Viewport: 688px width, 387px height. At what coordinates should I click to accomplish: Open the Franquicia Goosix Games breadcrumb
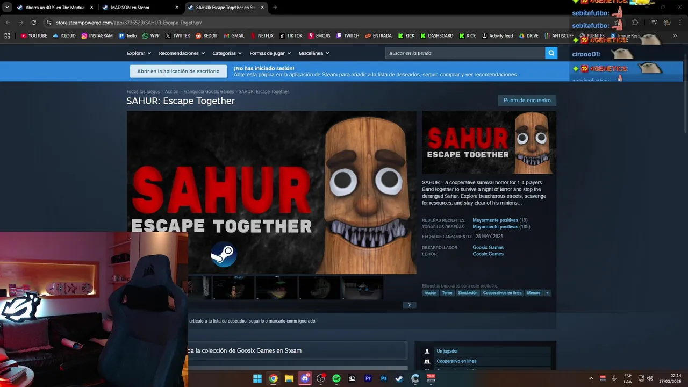pyautogui.click(x=209, y=91)
